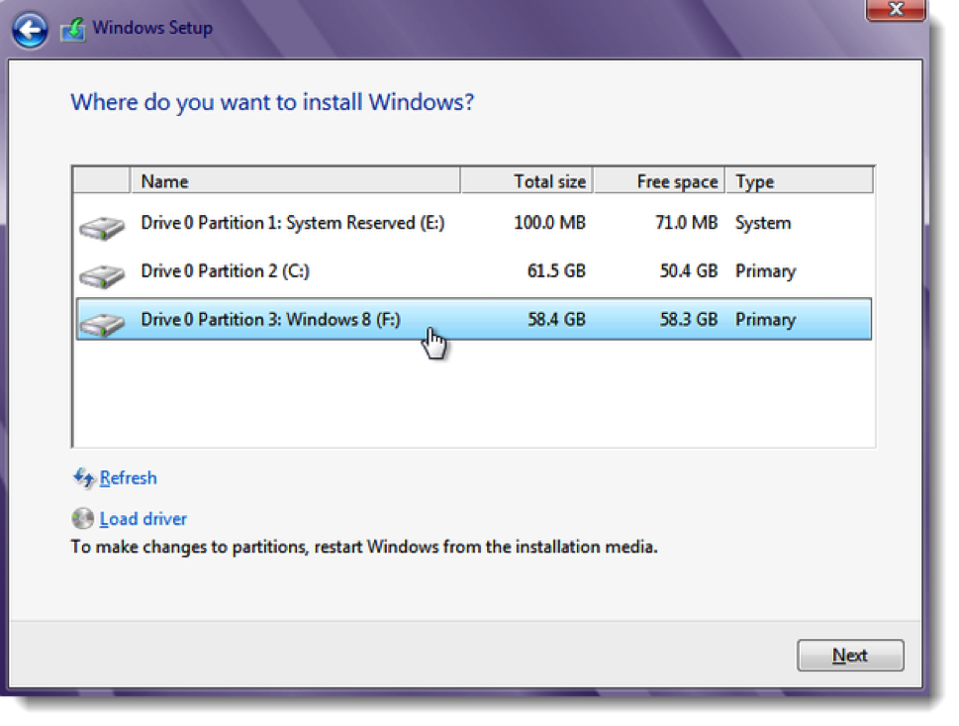
Task: Select Drive 0 Partition 1: System Reserved (E:)
Action: (x=474, y=223)
